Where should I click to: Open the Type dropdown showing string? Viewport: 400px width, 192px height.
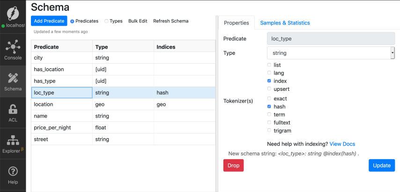pos(331,53)
